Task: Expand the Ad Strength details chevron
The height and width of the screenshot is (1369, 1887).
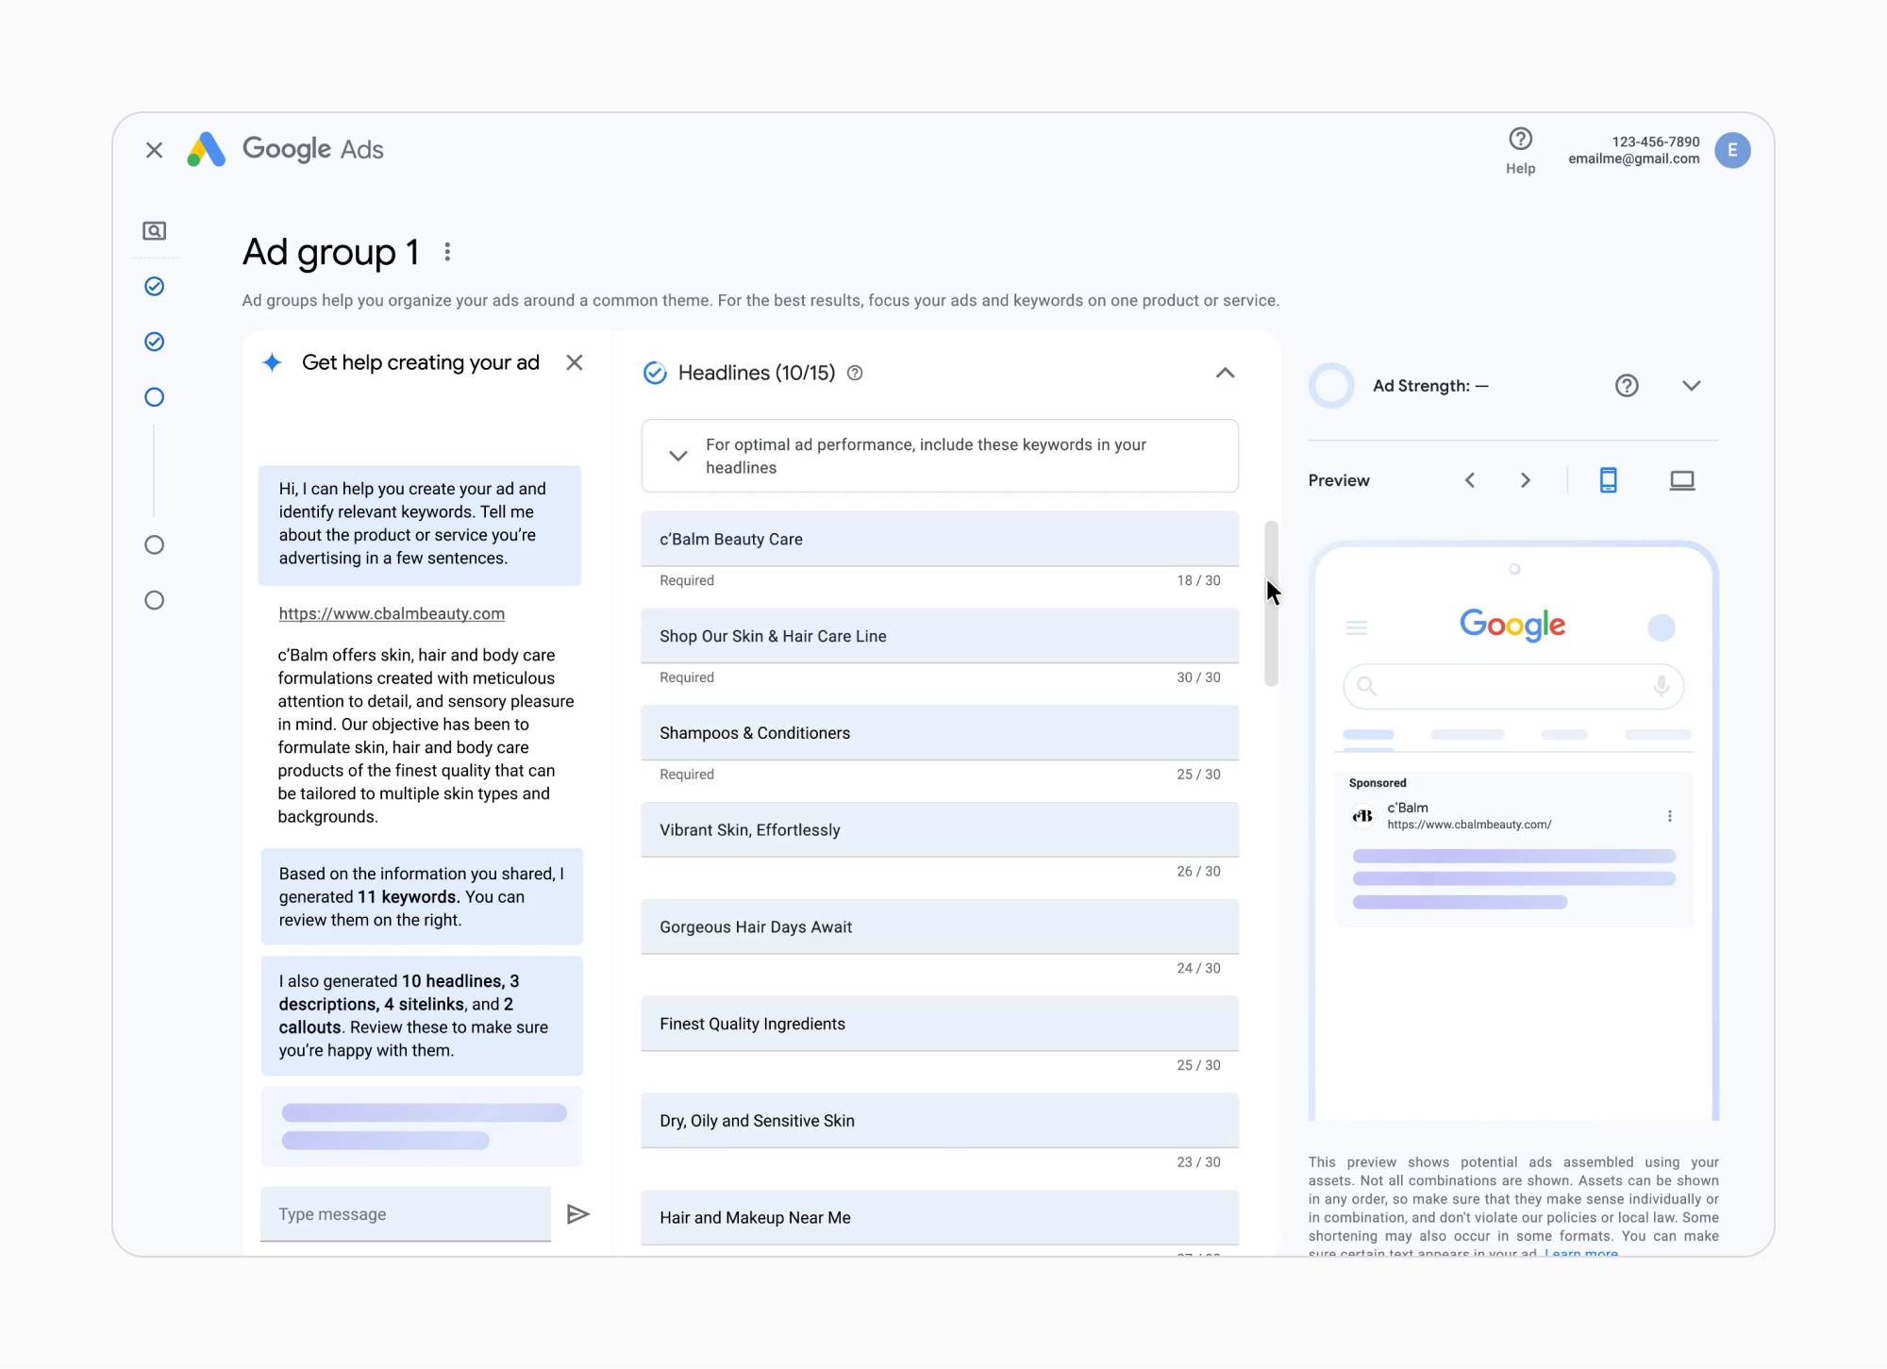Action: (x=1692, y=385)
